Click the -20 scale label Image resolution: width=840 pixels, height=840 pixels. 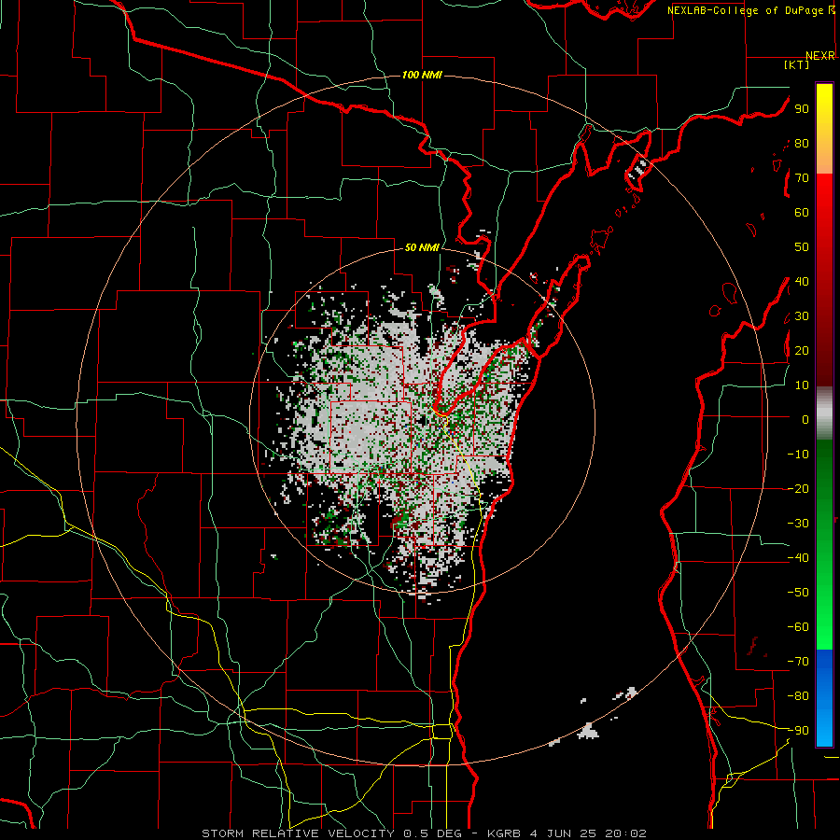point(798,489)
